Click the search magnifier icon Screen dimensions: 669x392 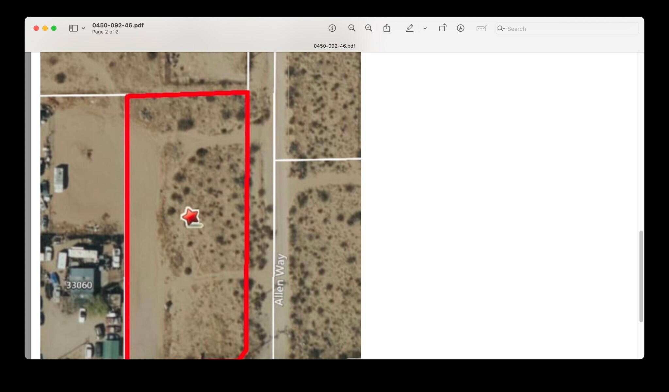501,29
